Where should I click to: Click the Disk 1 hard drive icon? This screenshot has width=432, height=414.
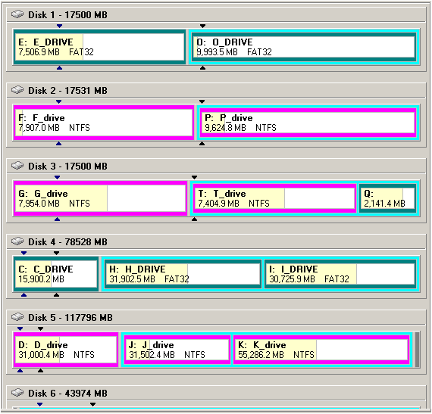click(x=17, y=14)
